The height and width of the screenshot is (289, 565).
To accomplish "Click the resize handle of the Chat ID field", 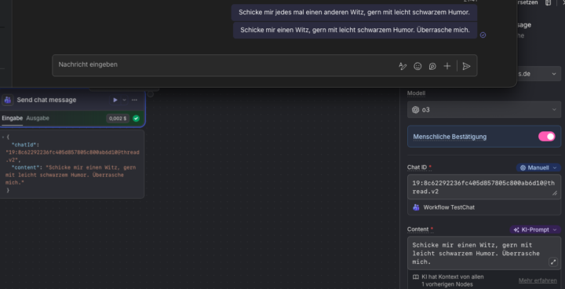I will [555, 194].
